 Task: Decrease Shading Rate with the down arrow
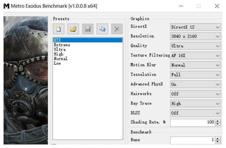tap(218, 124)
